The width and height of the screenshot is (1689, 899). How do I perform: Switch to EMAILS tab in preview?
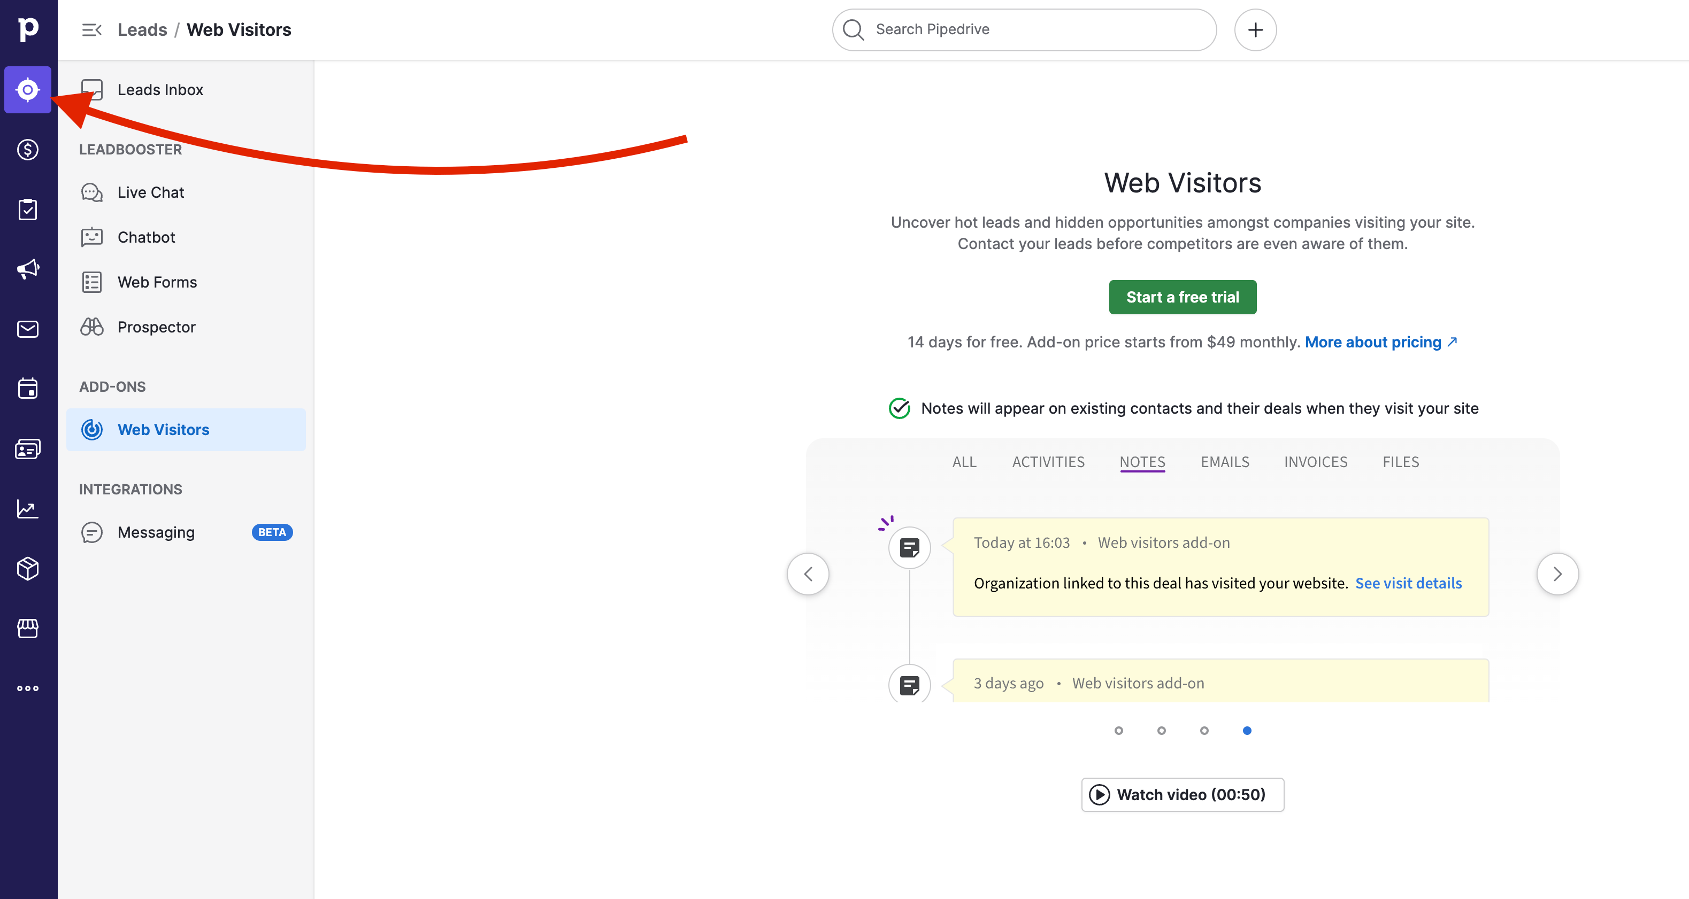click(x=1225, y=462)
